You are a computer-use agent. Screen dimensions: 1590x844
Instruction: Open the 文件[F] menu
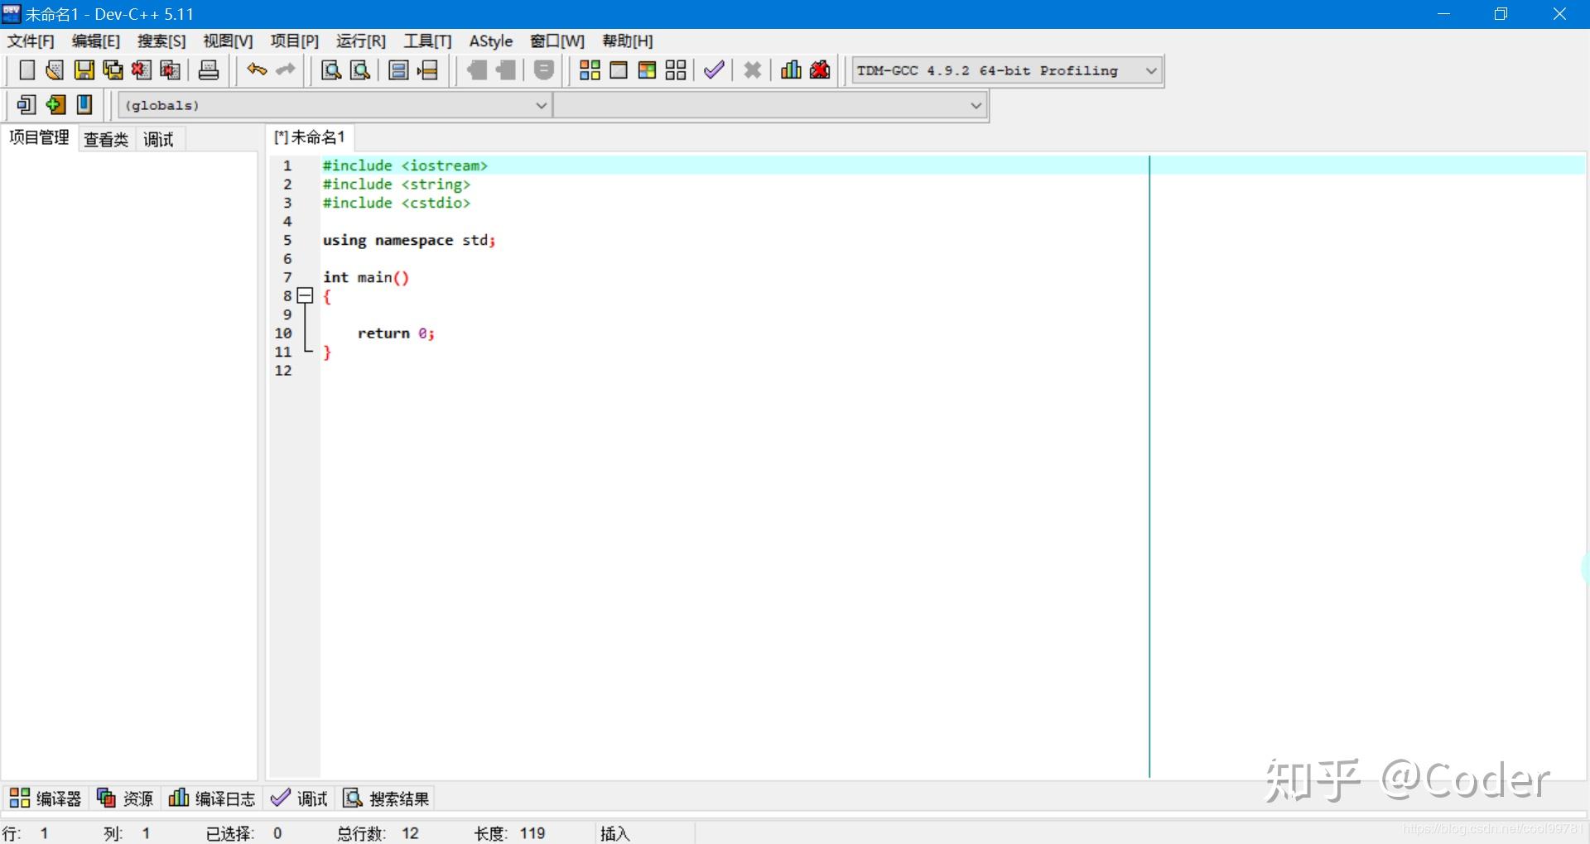click(31, 41)
